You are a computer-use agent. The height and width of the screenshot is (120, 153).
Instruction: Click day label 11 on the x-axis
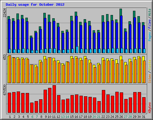click(x=54, y=117)
